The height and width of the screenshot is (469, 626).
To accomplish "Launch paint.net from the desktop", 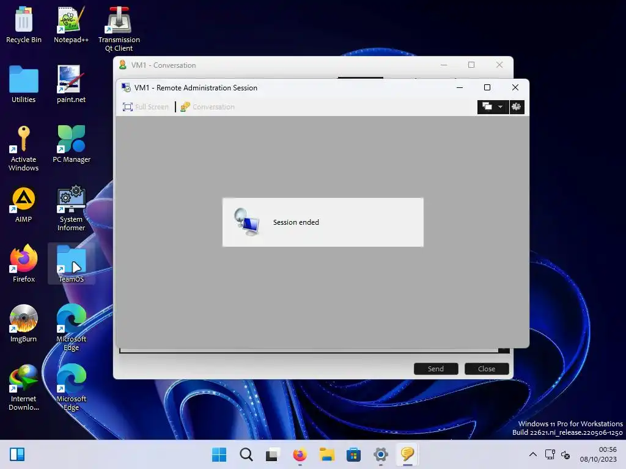I will (x=71, y=84).
